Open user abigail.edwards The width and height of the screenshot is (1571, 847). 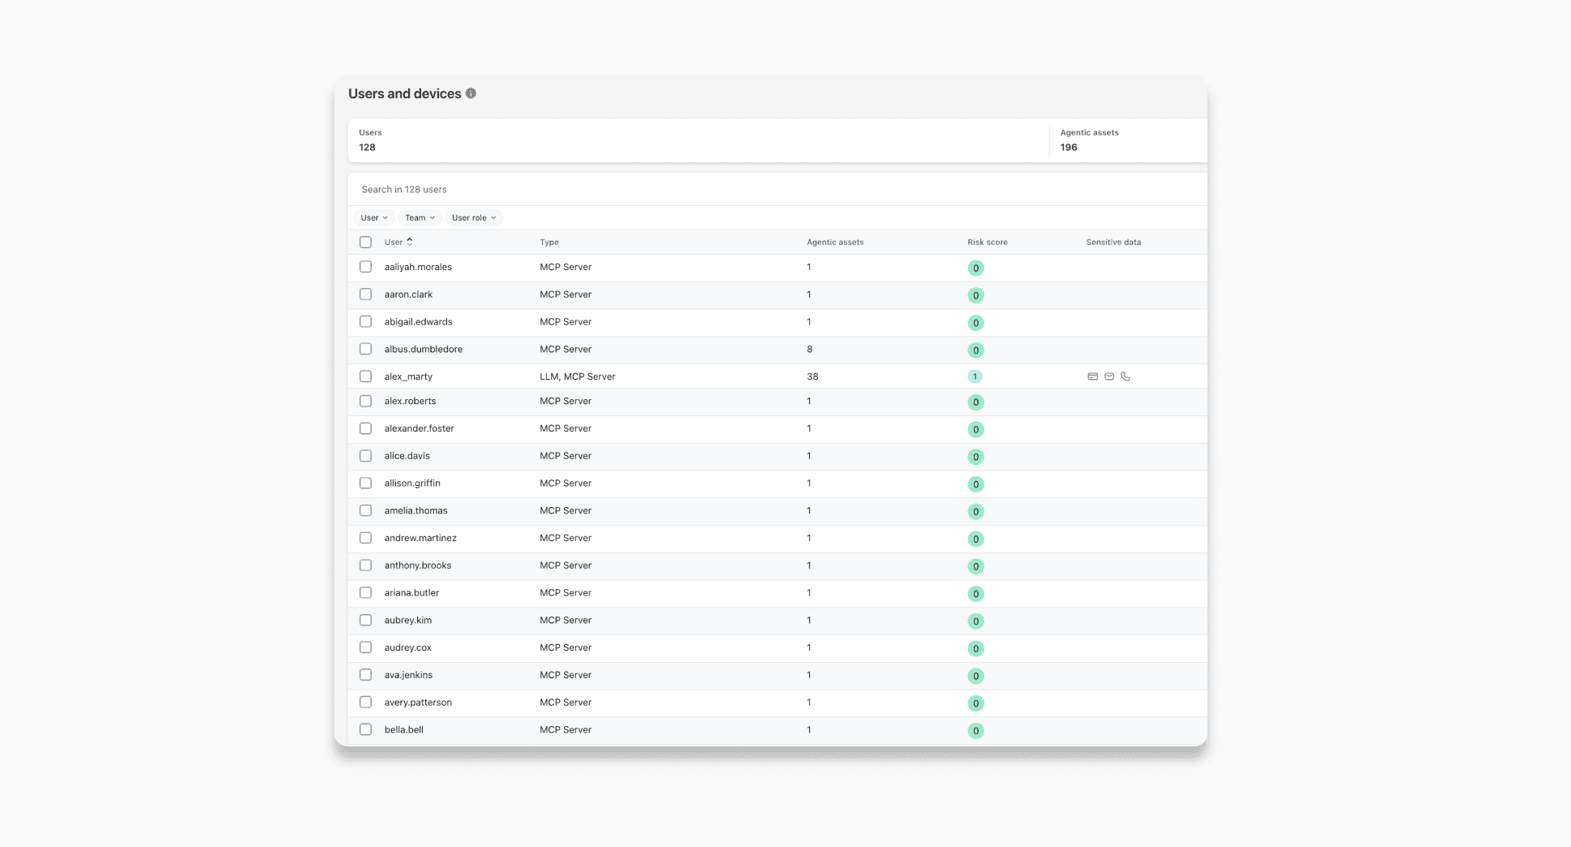coord(418,321)
